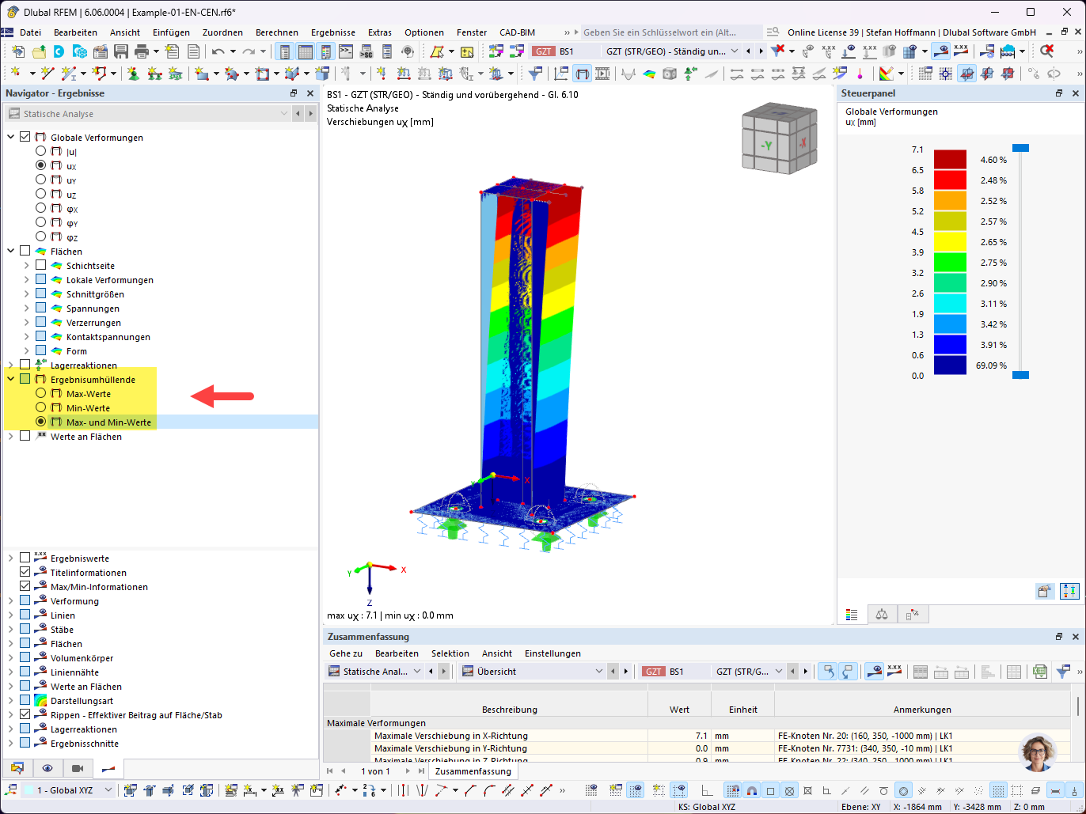Screen dimensions: 1086x814
Task: Toggle the magnet snap icon in bottom toolbar
Action: 751,790
